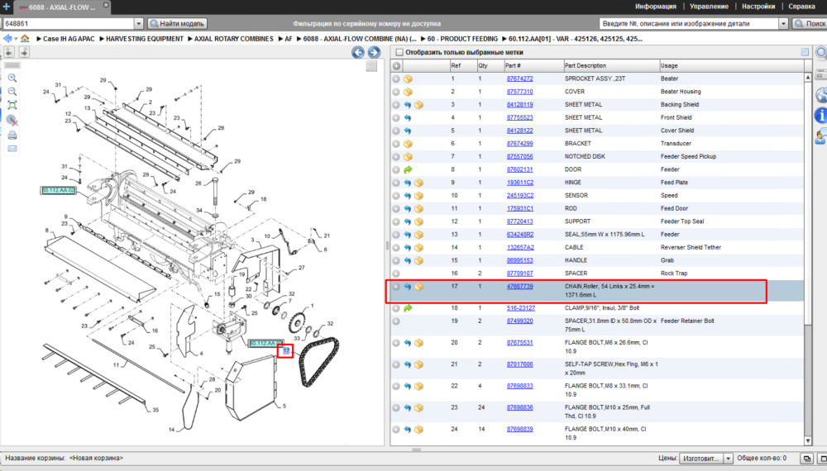
Task: Click the blue back arrow in breadcrumb
Action: 7,39
